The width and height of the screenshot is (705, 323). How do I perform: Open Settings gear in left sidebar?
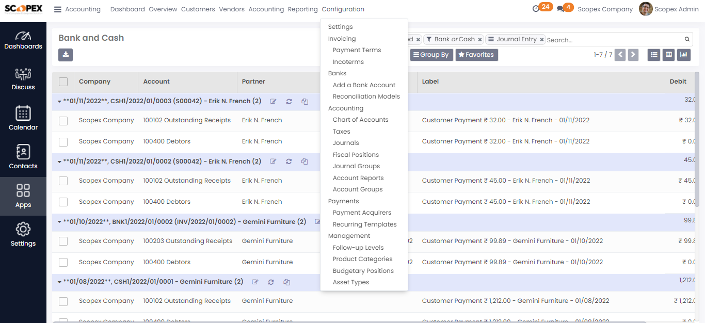23,235
